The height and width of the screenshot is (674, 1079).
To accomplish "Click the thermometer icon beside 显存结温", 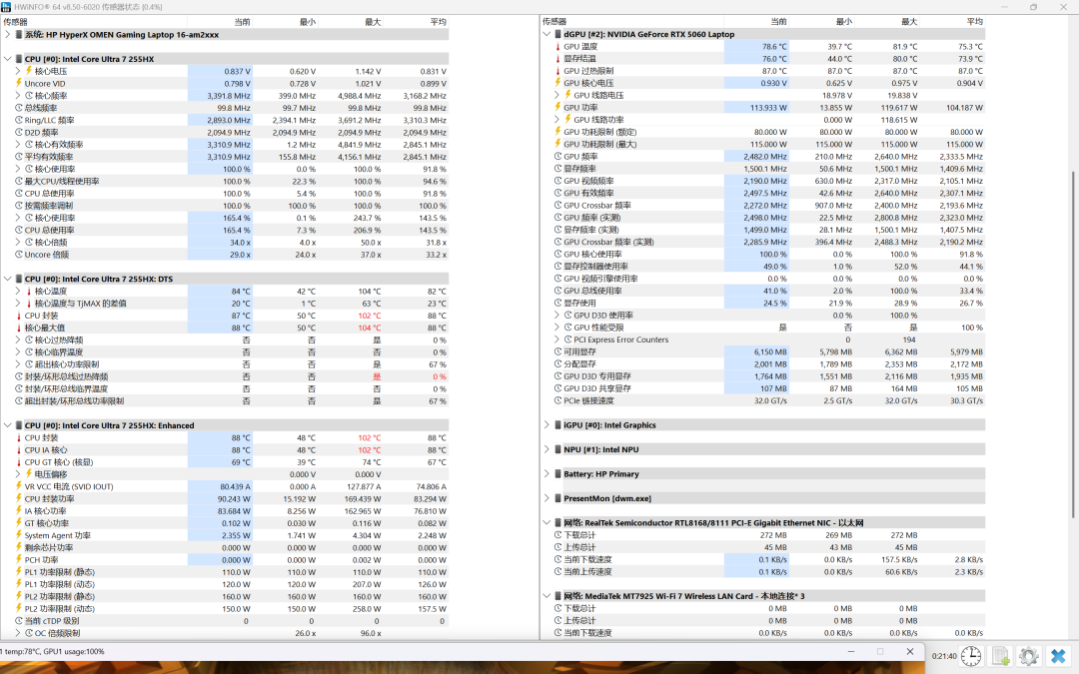I will click(558, 59).
